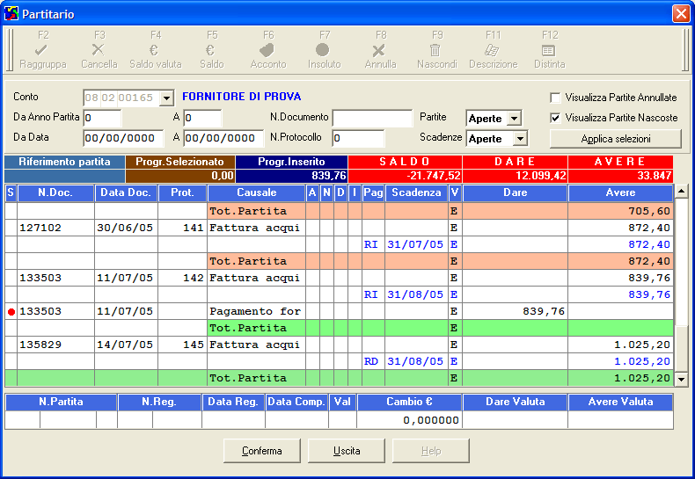695x479 pixels.
Task: Enable Visualizza Partite Annullate checkbox
Action: (555, 98)
